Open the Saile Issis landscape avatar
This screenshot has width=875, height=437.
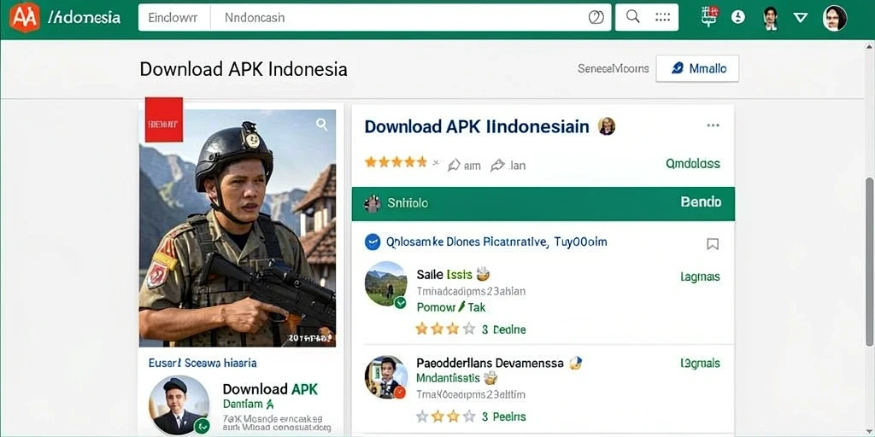click(385, 283)
